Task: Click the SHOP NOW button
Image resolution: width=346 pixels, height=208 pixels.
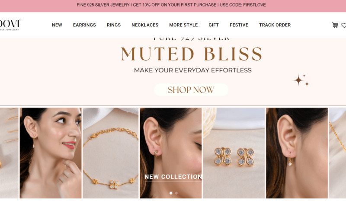Action: (191, 90)
